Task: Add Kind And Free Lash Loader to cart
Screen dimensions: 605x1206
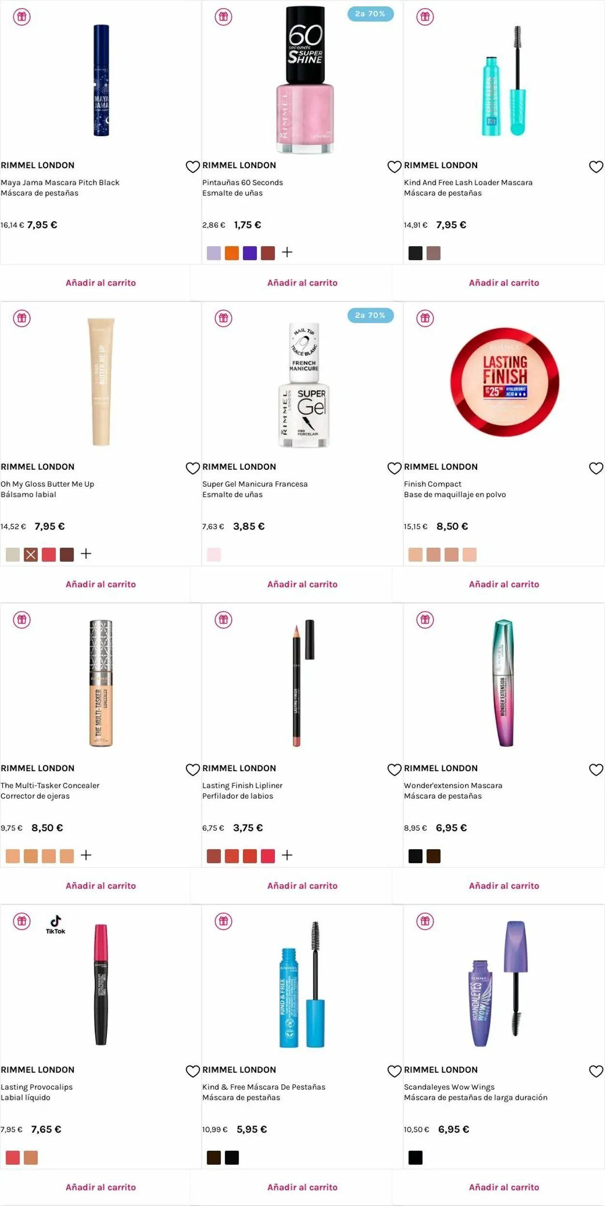Action: point(504,283)
